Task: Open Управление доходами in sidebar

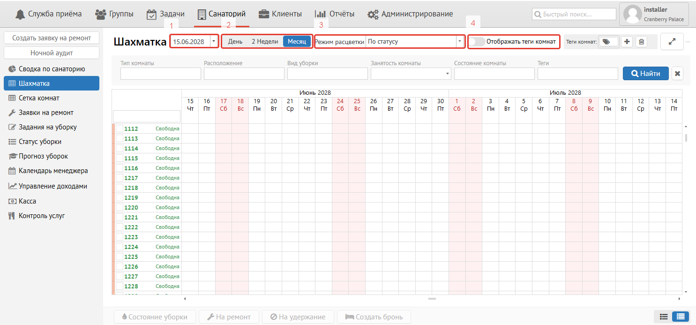Action: [x=52, y=186]
